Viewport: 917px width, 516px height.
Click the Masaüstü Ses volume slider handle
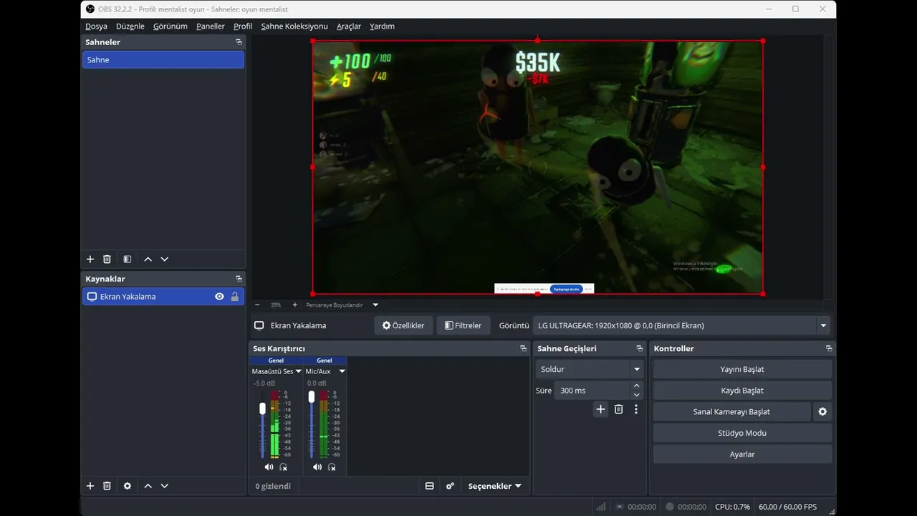[262, 408]
